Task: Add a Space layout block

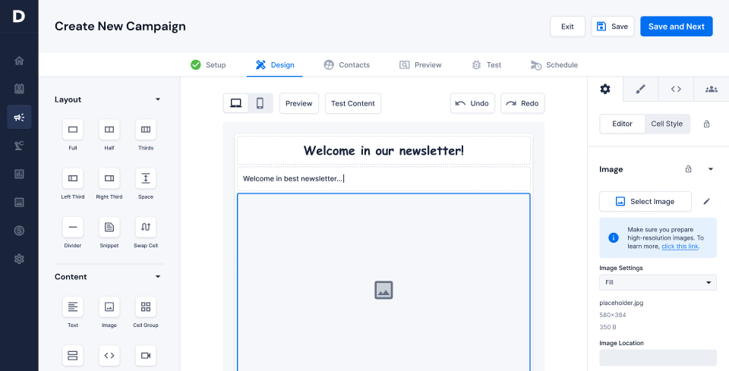Action: coord(146,178)
